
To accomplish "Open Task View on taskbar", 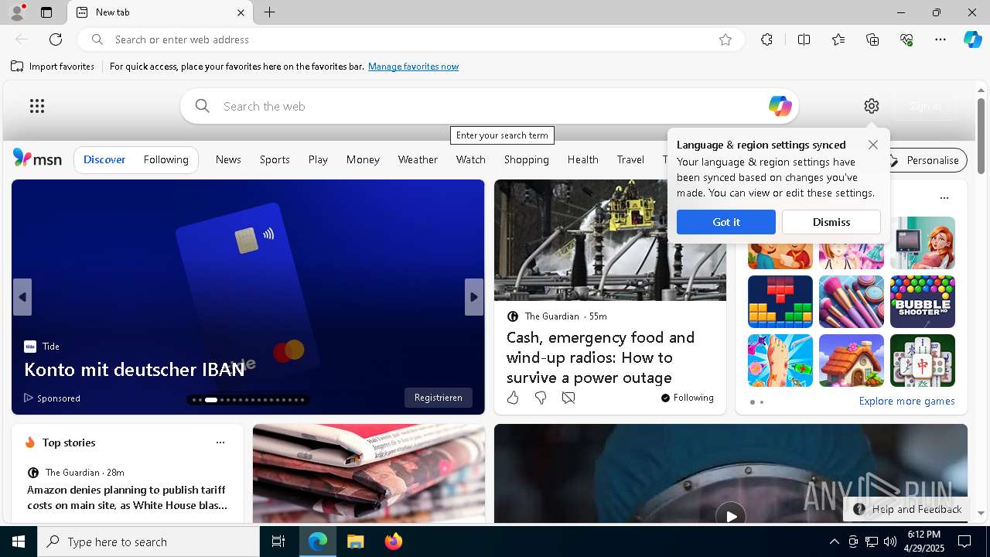I will [x=278, y=542].
